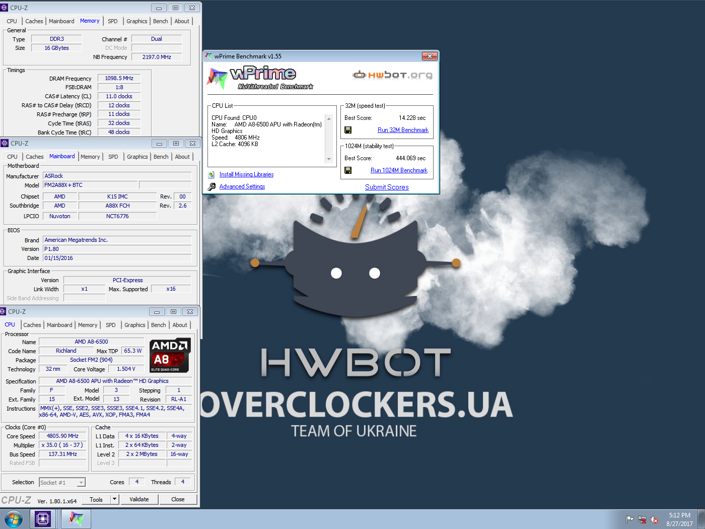Click the Code Name value Richland
Screen dimensions: 705x529
[66, 351]
